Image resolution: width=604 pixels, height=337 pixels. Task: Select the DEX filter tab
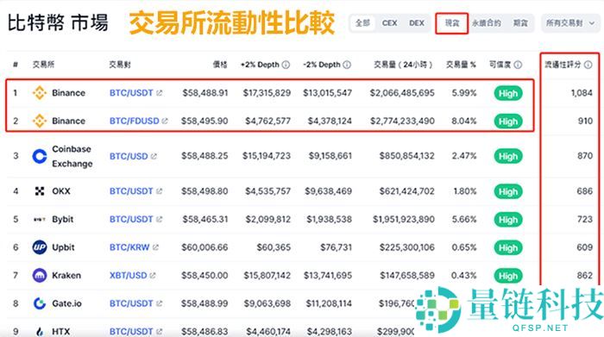pos(417,23)
